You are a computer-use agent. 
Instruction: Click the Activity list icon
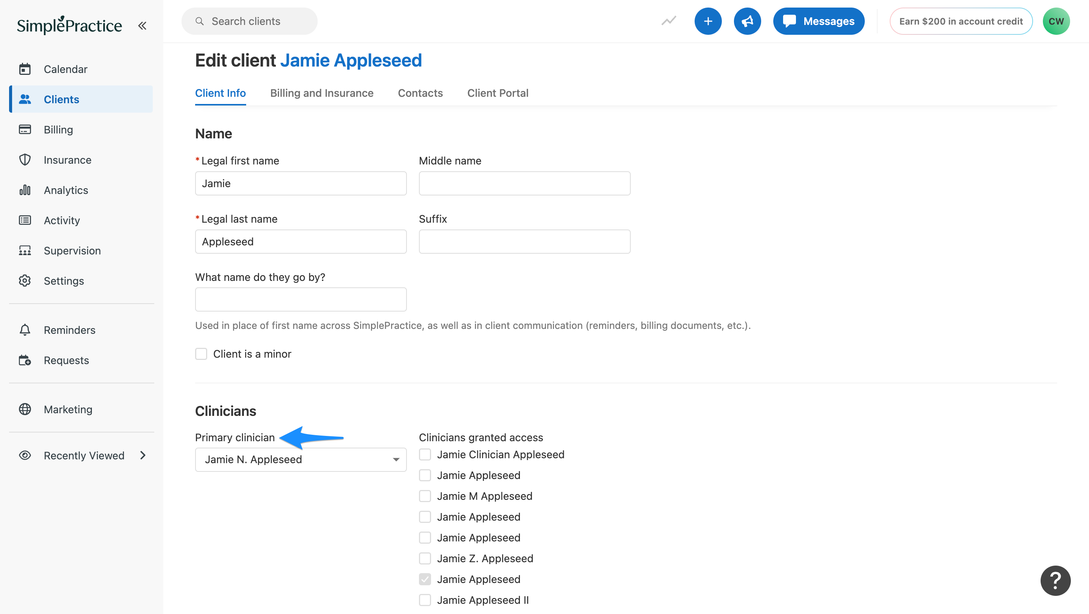pos(25,220)
